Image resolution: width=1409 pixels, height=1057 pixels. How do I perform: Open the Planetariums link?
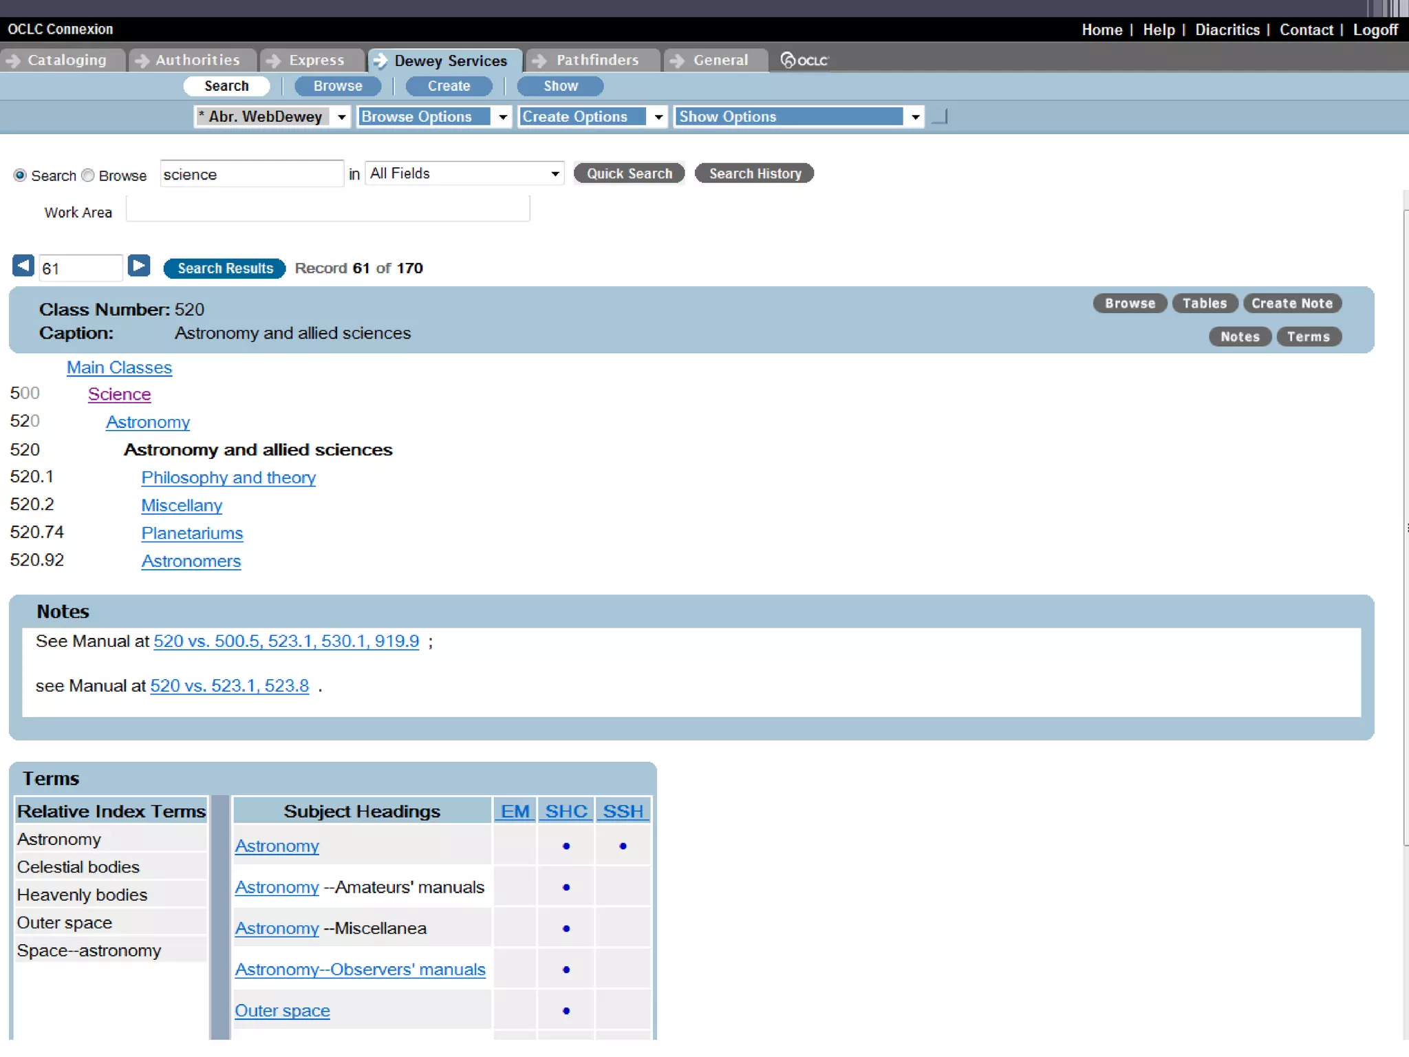[192, 533]
